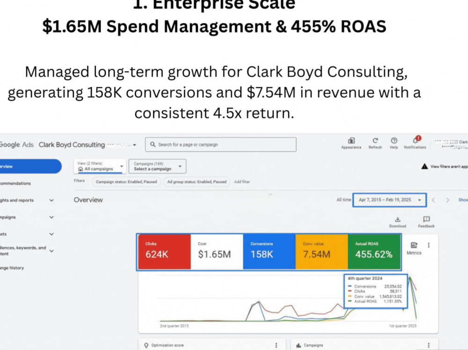Select the white Cost $1.65M metric tile
468x350 pixels.
tap(217, 252)
